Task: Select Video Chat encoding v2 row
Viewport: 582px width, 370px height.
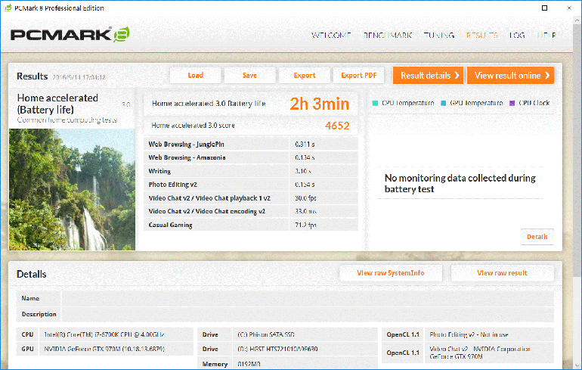Action: [250, 211]
